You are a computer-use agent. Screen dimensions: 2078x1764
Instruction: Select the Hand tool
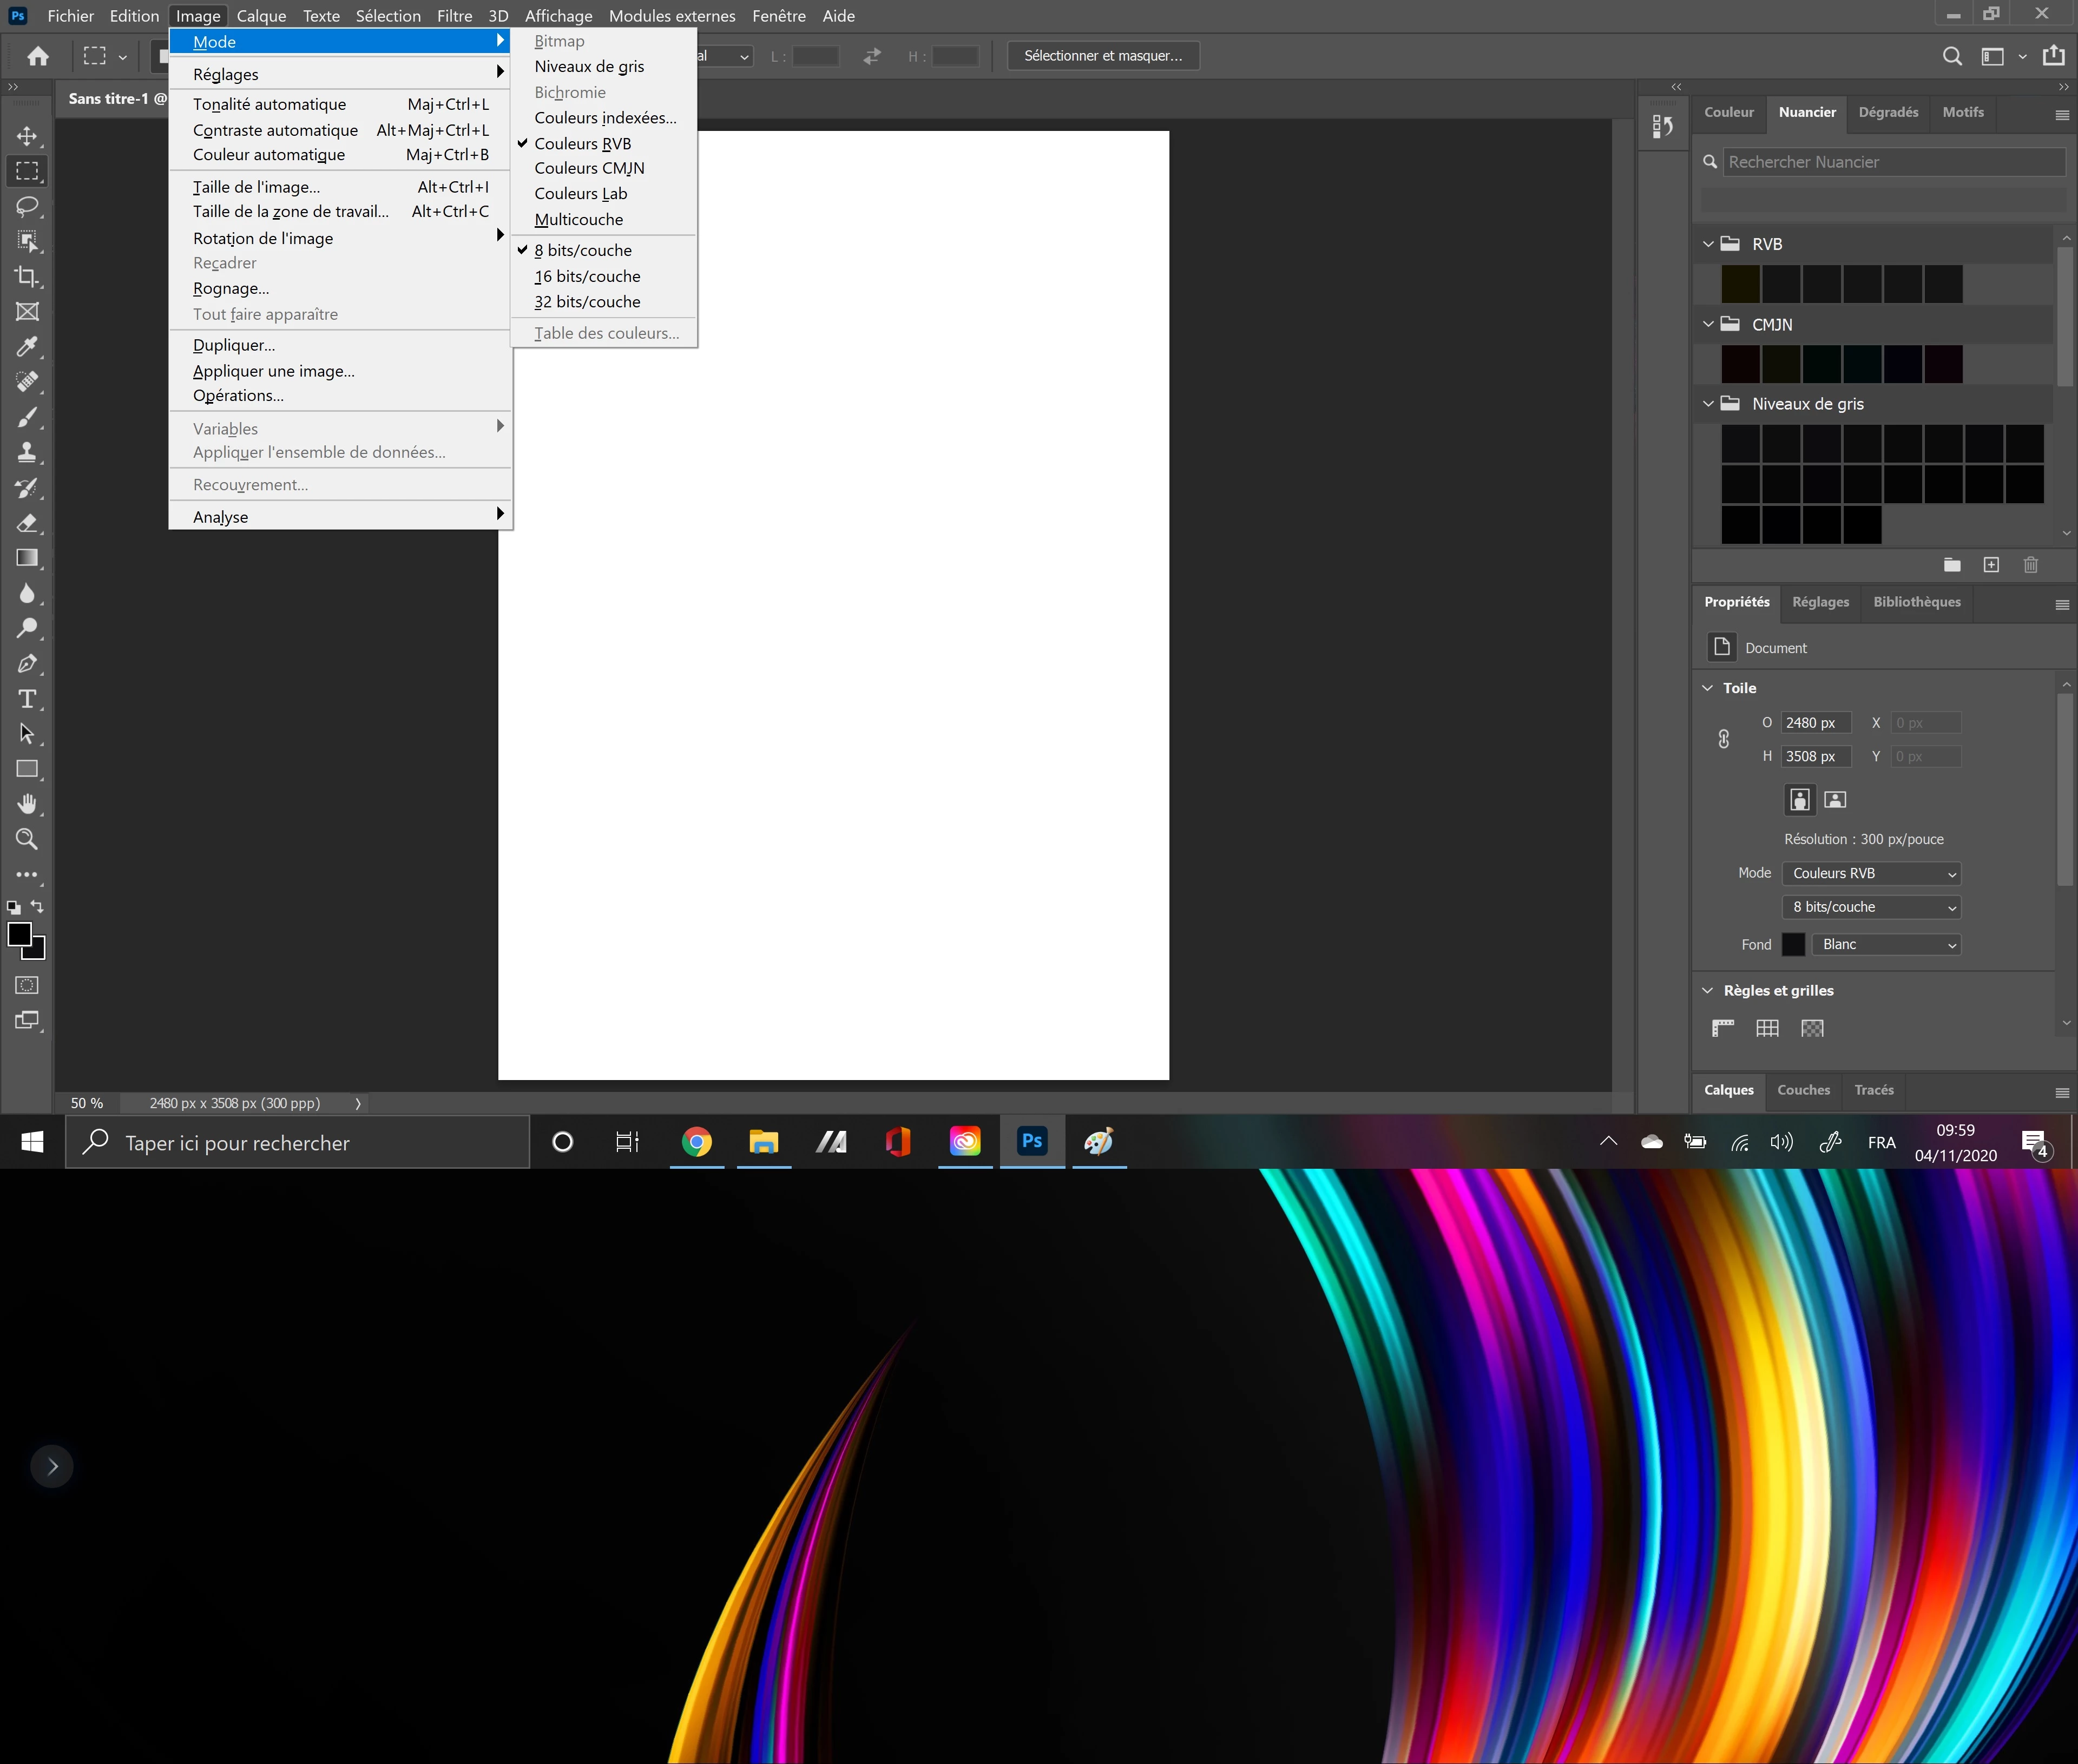[x=27, y=804]
